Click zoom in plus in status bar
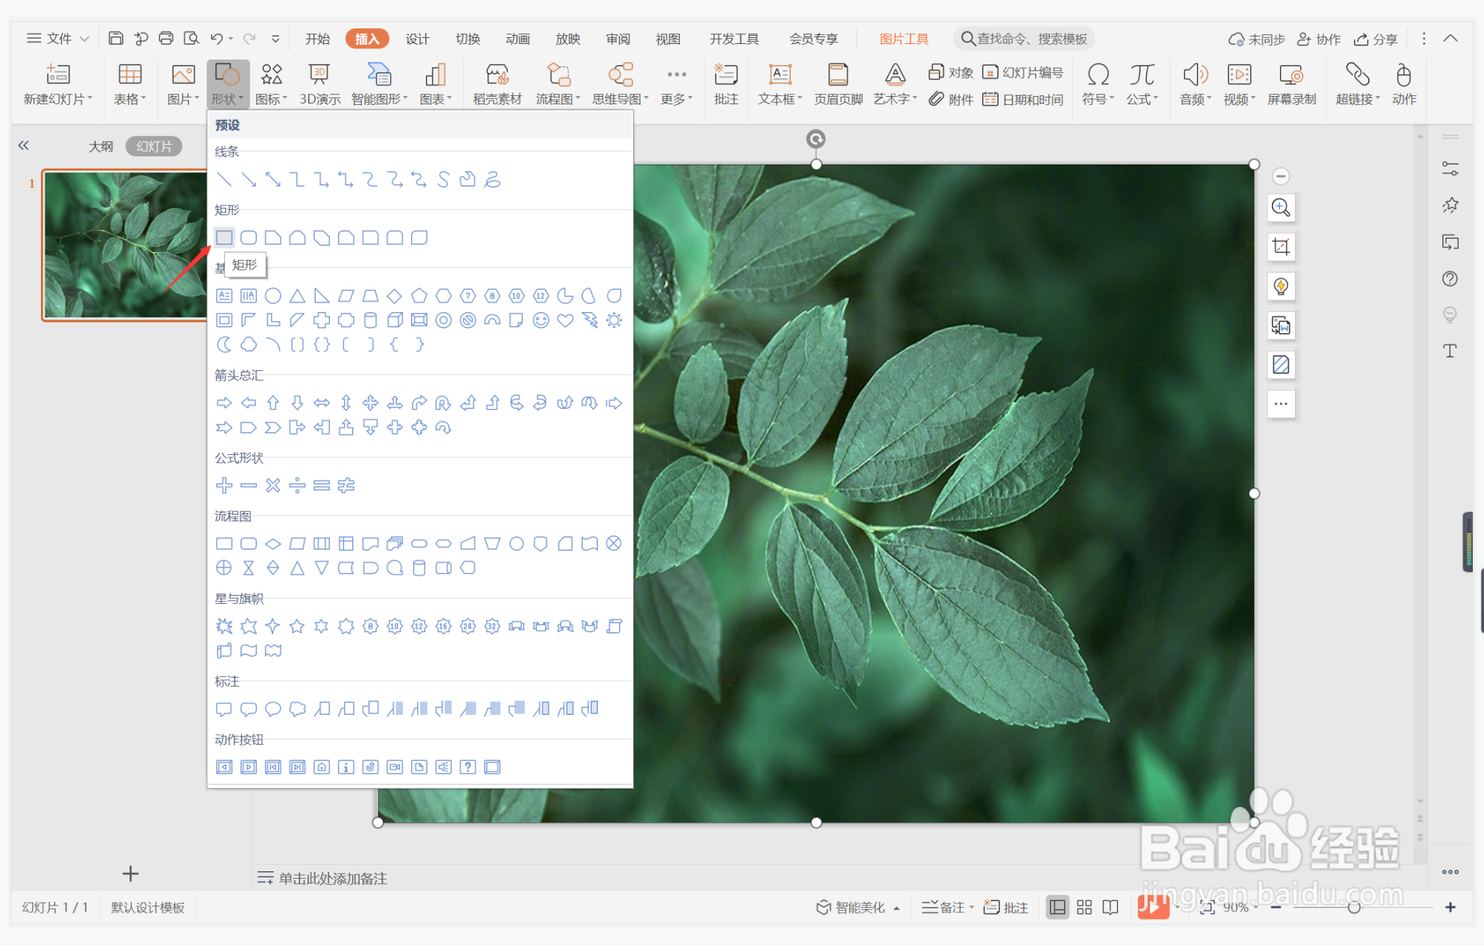Screen dimensions: 1484x945 (x=1450, y=907)
